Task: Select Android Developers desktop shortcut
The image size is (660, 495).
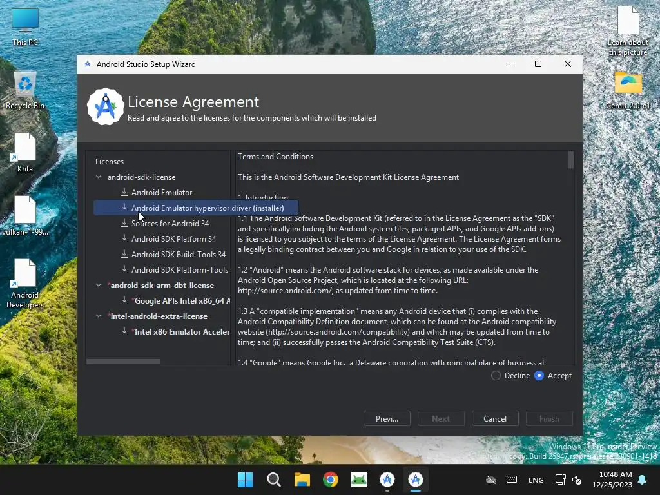Action: point(25,284)
